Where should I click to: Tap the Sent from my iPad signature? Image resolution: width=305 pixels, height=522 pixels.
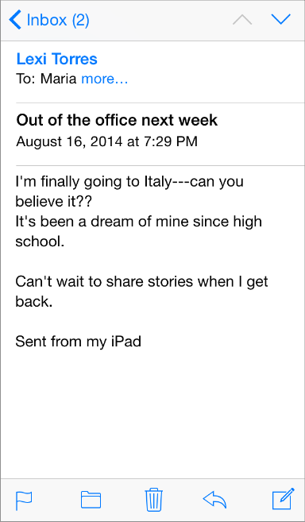79,342
